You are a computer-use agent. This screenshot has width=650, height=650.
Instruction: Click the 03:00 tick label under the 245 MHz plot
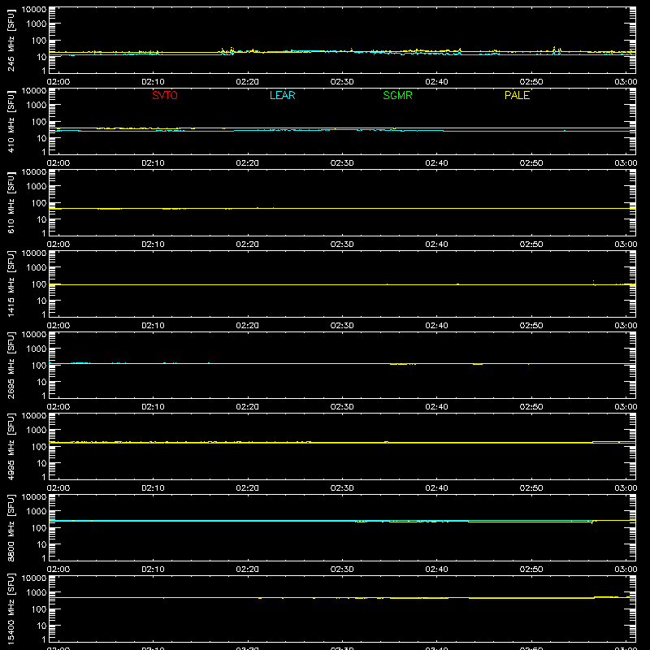coord(626,82)
